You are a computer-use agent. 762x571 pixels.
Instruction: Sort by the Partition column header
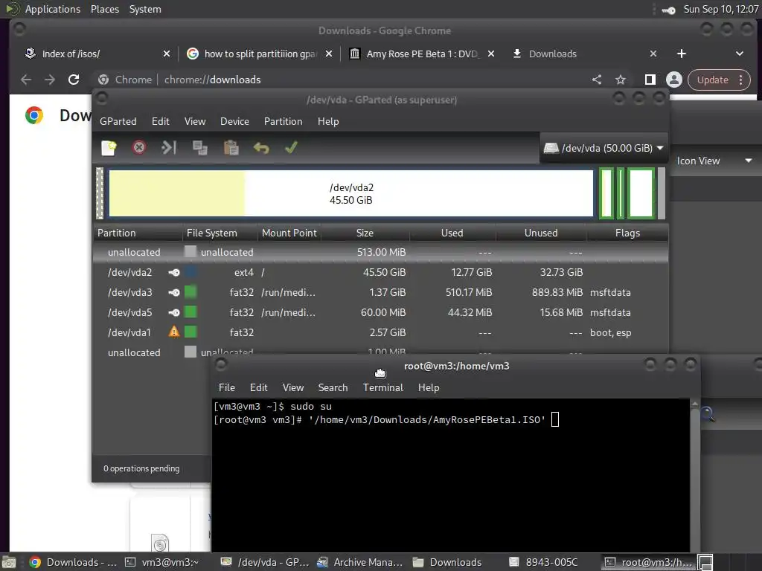[x=138, y=233]
